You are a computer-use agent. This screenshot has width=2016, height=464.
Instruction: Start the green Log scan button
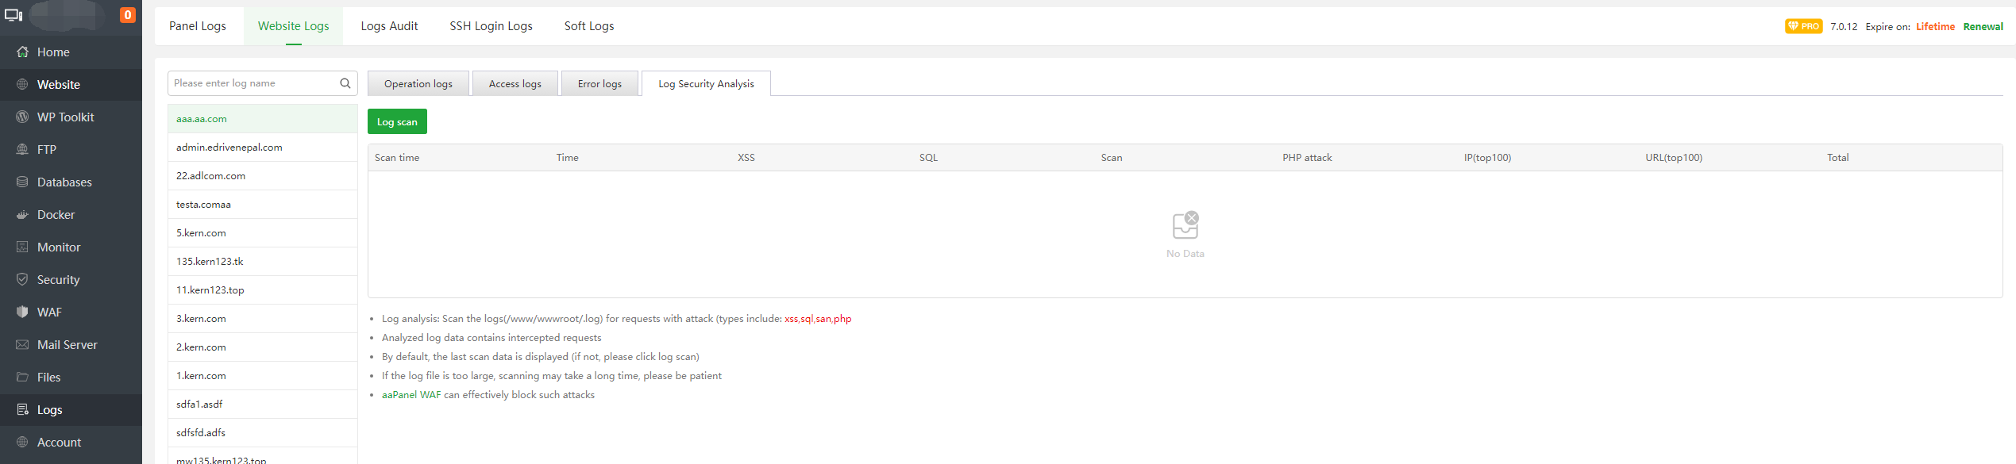pos(397,121)
